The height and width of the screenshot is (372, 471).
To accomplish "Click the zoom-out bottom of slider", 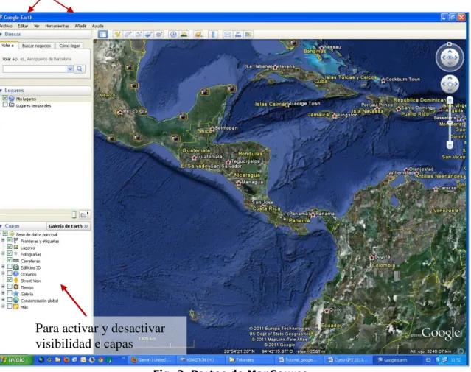I will click(450, 145).
